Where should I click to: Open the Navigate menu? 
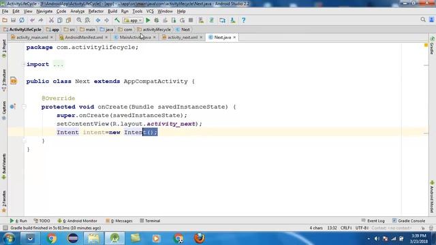(44, 12)
